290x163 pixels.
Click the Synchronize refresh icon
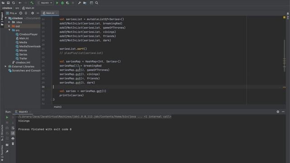click(x=14, y=3)
